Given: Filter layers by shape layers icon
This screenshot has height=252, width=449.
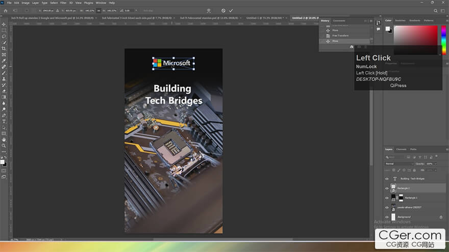Looking at the screenshot, I should (426, 157).
